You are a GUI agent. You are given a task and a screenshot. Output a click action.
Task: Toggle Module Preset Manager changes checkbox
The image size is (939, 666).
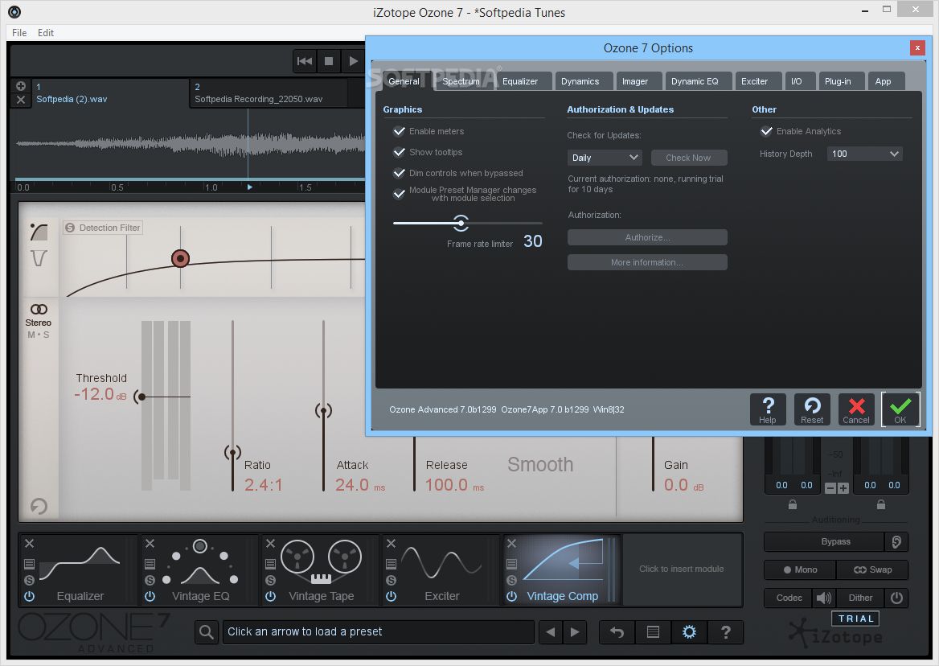click(399, 194)
